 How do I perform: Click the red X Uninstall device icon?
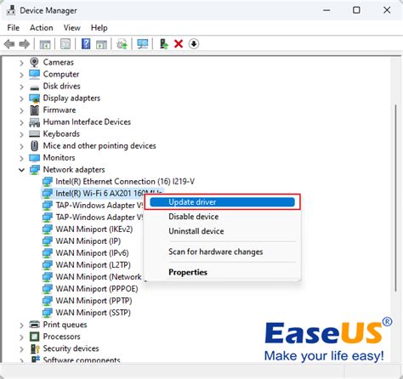pyautogui.click(x=179, y=44)
